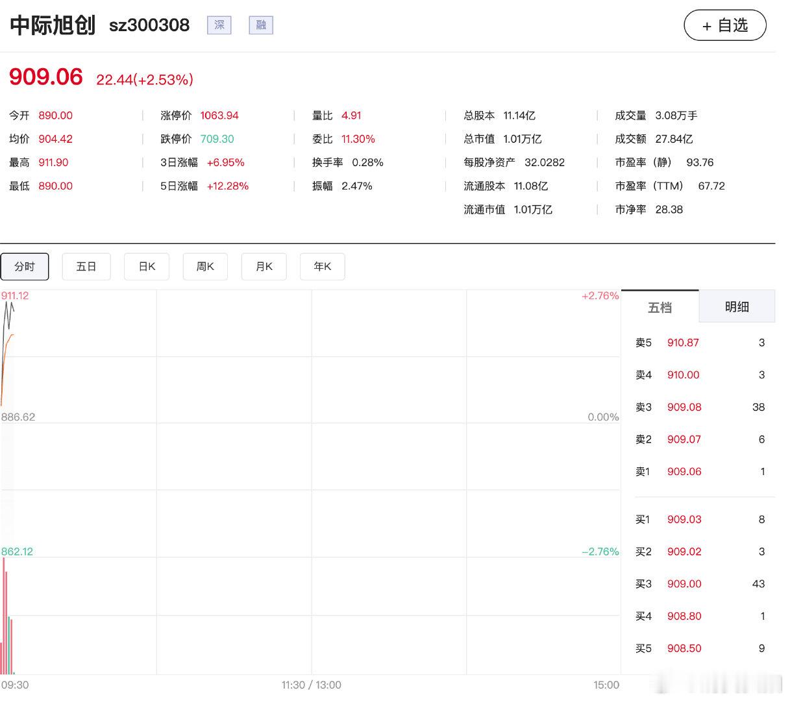Click current price 909.06
Image resolution: width=790 pixels, height=701 pixels.
[x=46, y=77]
